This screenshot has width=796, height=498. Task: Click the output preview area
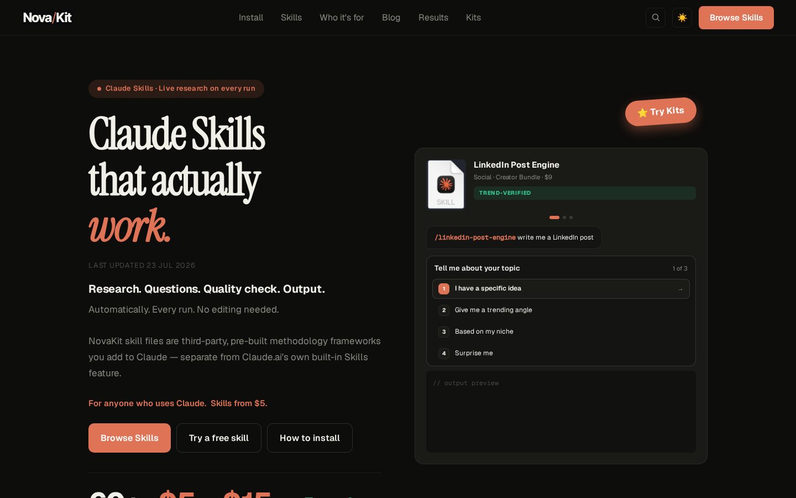(561, 412)
